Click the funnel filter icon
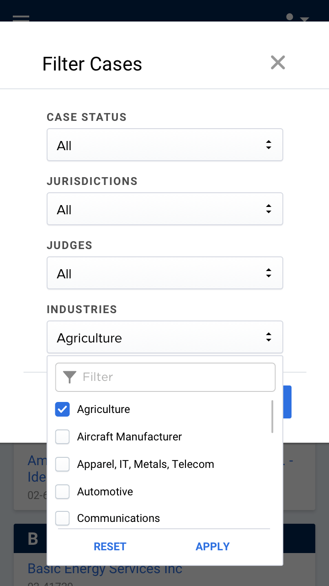Image resolution: width=329 pixels, height=586 pixels. [x=69, y=377]
